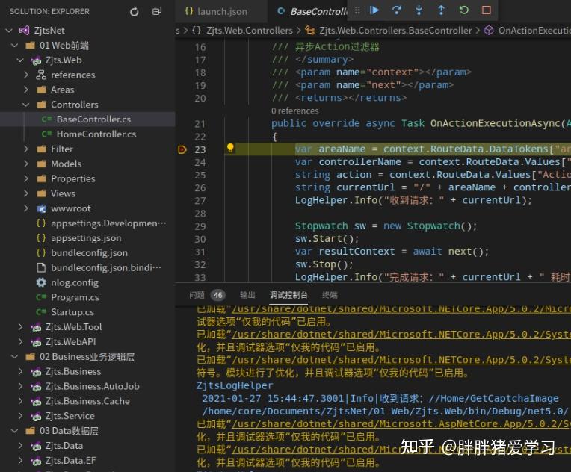This screenshot has width=571, height=472.
Task: Open the AspNetCore.App DLL path link
Action: pos(401,424)
